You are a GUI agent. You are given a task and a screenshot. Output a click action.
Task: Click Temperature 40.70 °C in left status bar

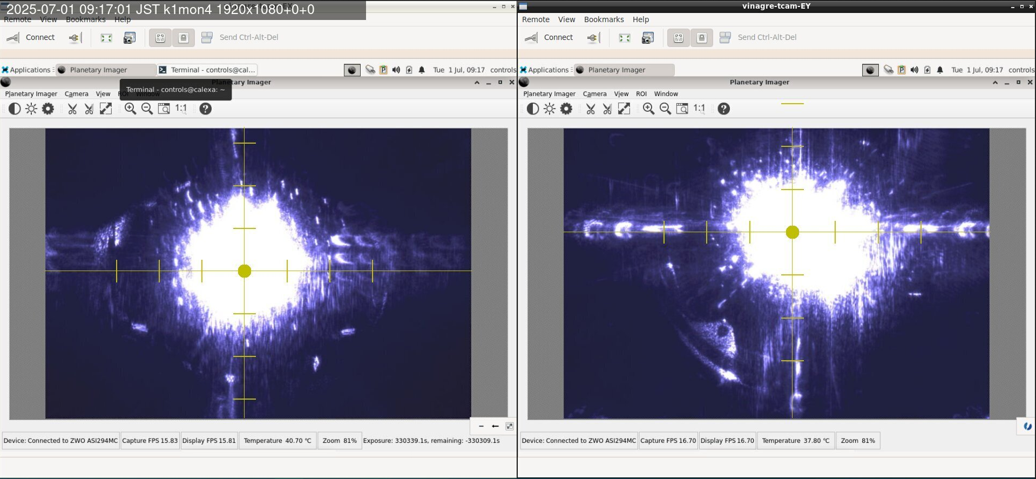click(x=277, y=441)
